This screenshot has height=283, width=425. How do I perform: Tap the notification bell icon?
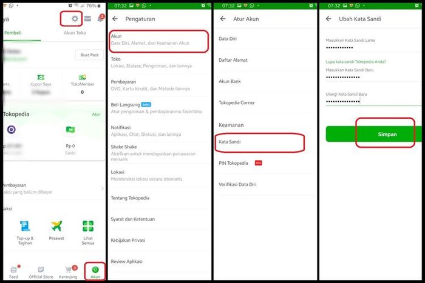click(x=100, y=19)
